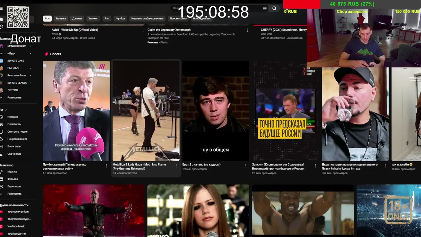Go to YouTube Home icon
Viewport: 421px width, 237px height.
point(1,19)
